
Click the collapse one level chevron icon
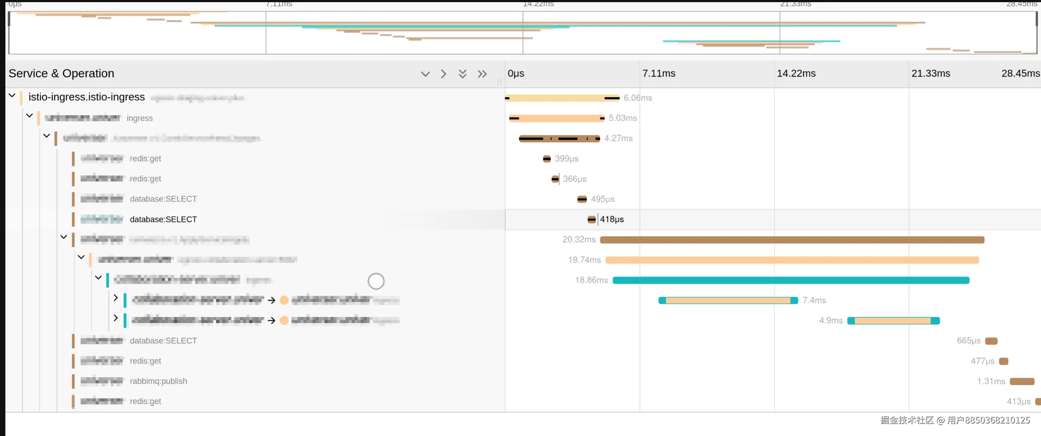pos(443,74)
